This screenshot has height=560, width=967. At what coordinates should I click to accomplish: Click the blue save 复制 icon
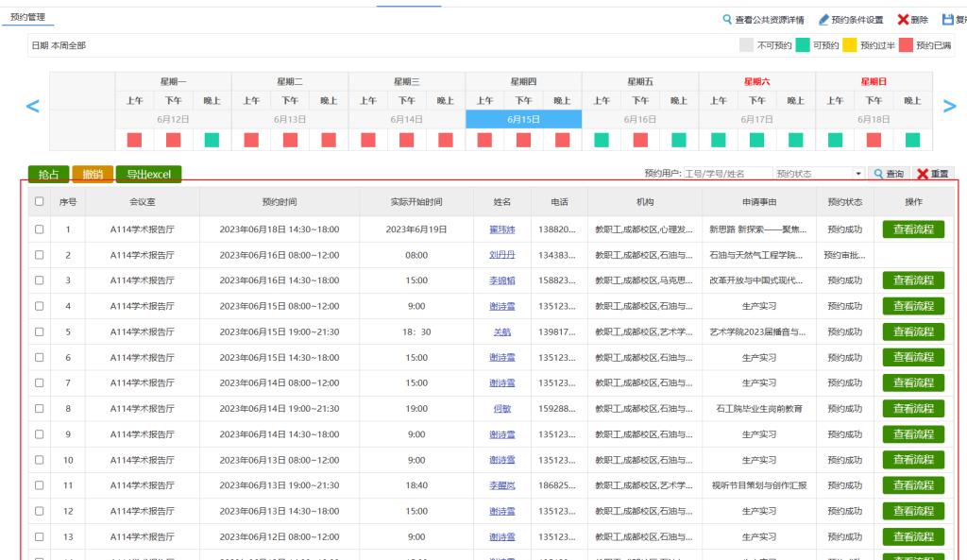click(x=947, y=20)
